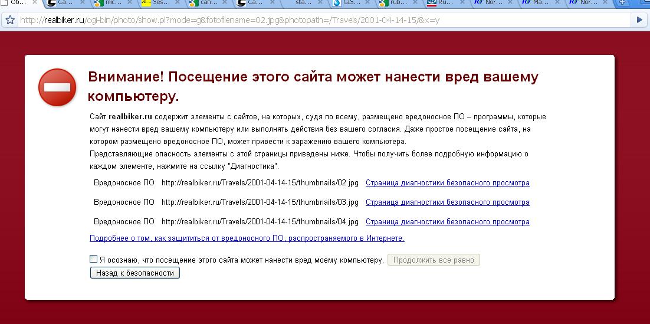650x324 pixels.
Task: Select the 'Ru...' tab
Action: [x=439, y=3]
